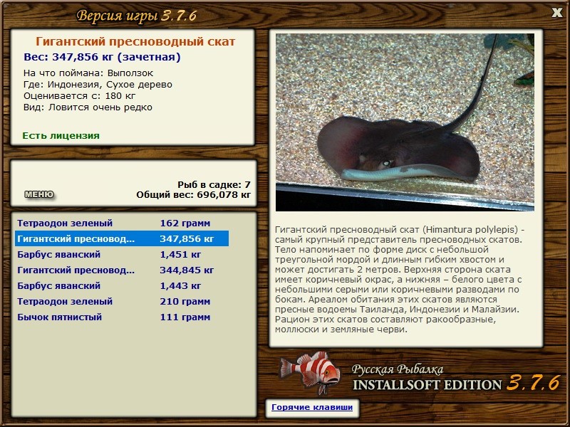Select the Тетраодон зеленый 162 грамм row
This screenshot has height=427, width=570.
(x=122, y=223)
